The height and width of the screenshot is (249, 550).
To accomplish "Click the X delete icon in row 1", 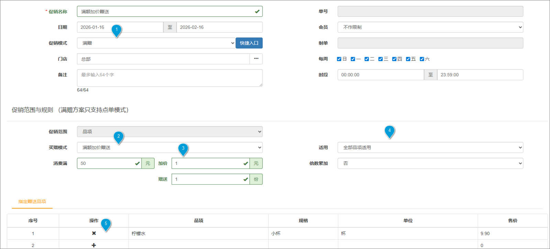I will coord(94,233).
